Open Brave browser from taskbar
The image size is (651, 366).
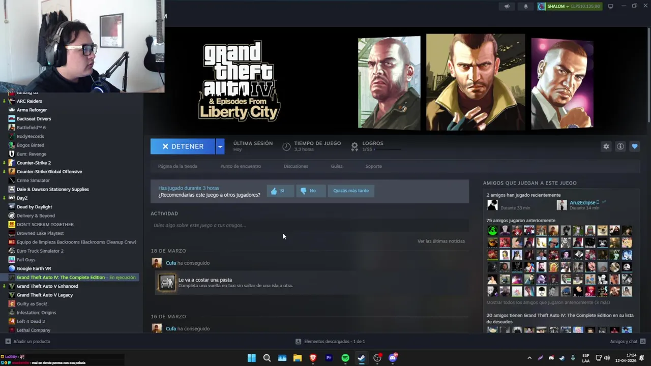pos(313,358)
